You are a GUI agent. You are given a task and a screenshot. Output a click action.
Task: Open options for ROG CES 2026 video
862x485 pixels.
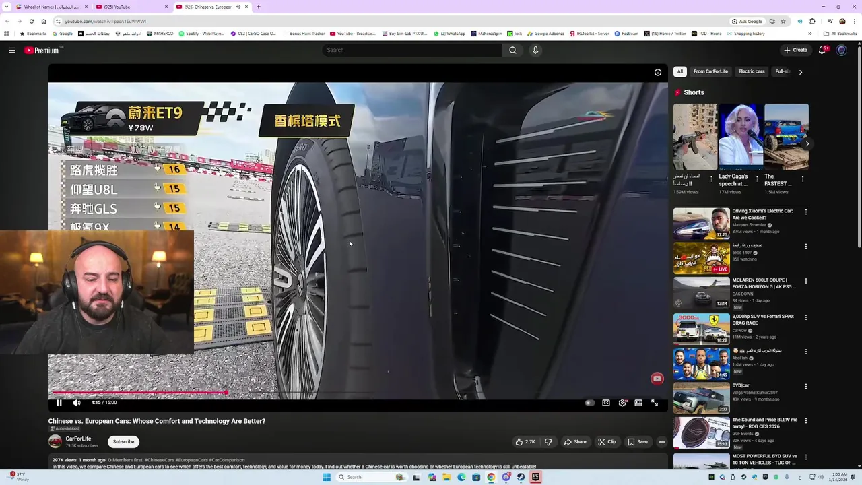click(805, 421)
